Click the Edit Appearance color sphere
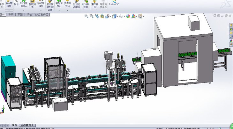233x129 pixels. (x=128, y=16)
